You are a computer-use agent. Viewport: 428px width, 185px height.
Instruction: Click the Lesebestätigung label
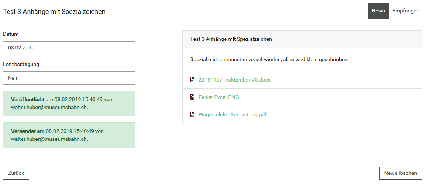click(21, 64)
